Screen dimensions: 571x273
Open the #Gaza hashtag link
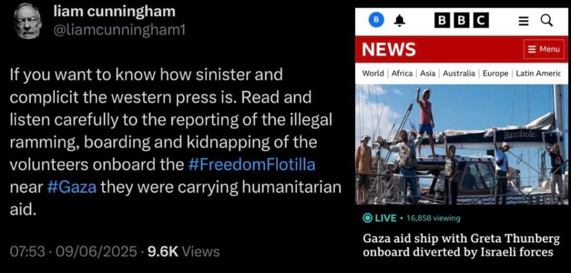coord(72,188)
